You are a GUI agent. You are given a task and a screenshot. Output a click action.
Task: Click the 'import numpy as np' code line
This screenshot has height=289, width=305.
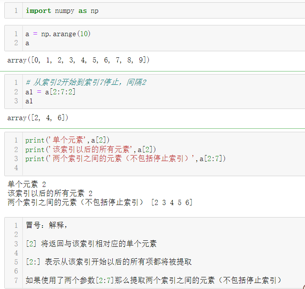(62, 11)
